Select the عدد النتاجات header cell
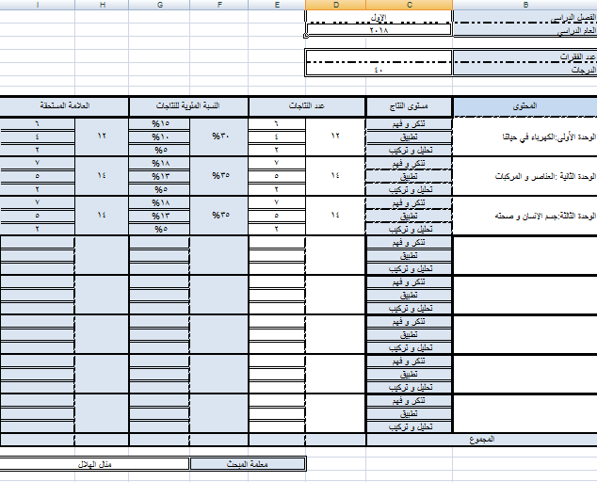The height and width of the screenshot is (482, 597). 306,105
